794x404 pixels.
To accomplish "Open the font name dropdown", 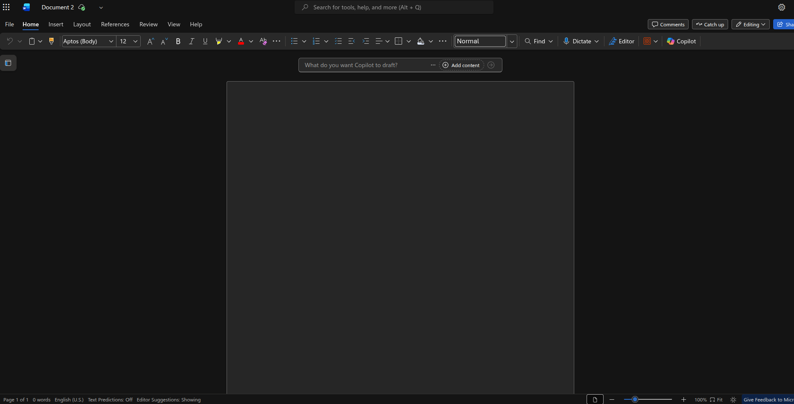I will (111, 41).
